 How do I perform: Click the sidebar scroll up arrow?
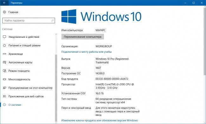pyautogui.click(x=56, y=34)
